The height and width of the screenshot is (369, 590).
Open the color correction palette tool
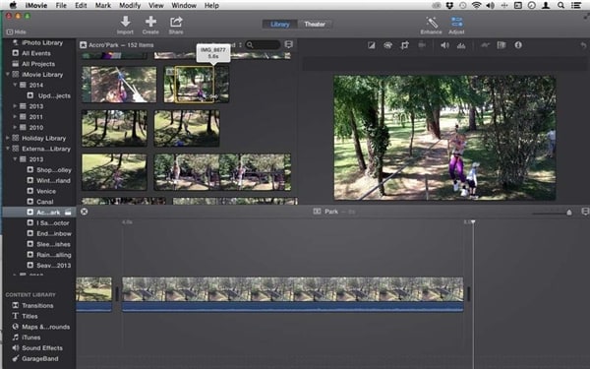click(388, 45)
